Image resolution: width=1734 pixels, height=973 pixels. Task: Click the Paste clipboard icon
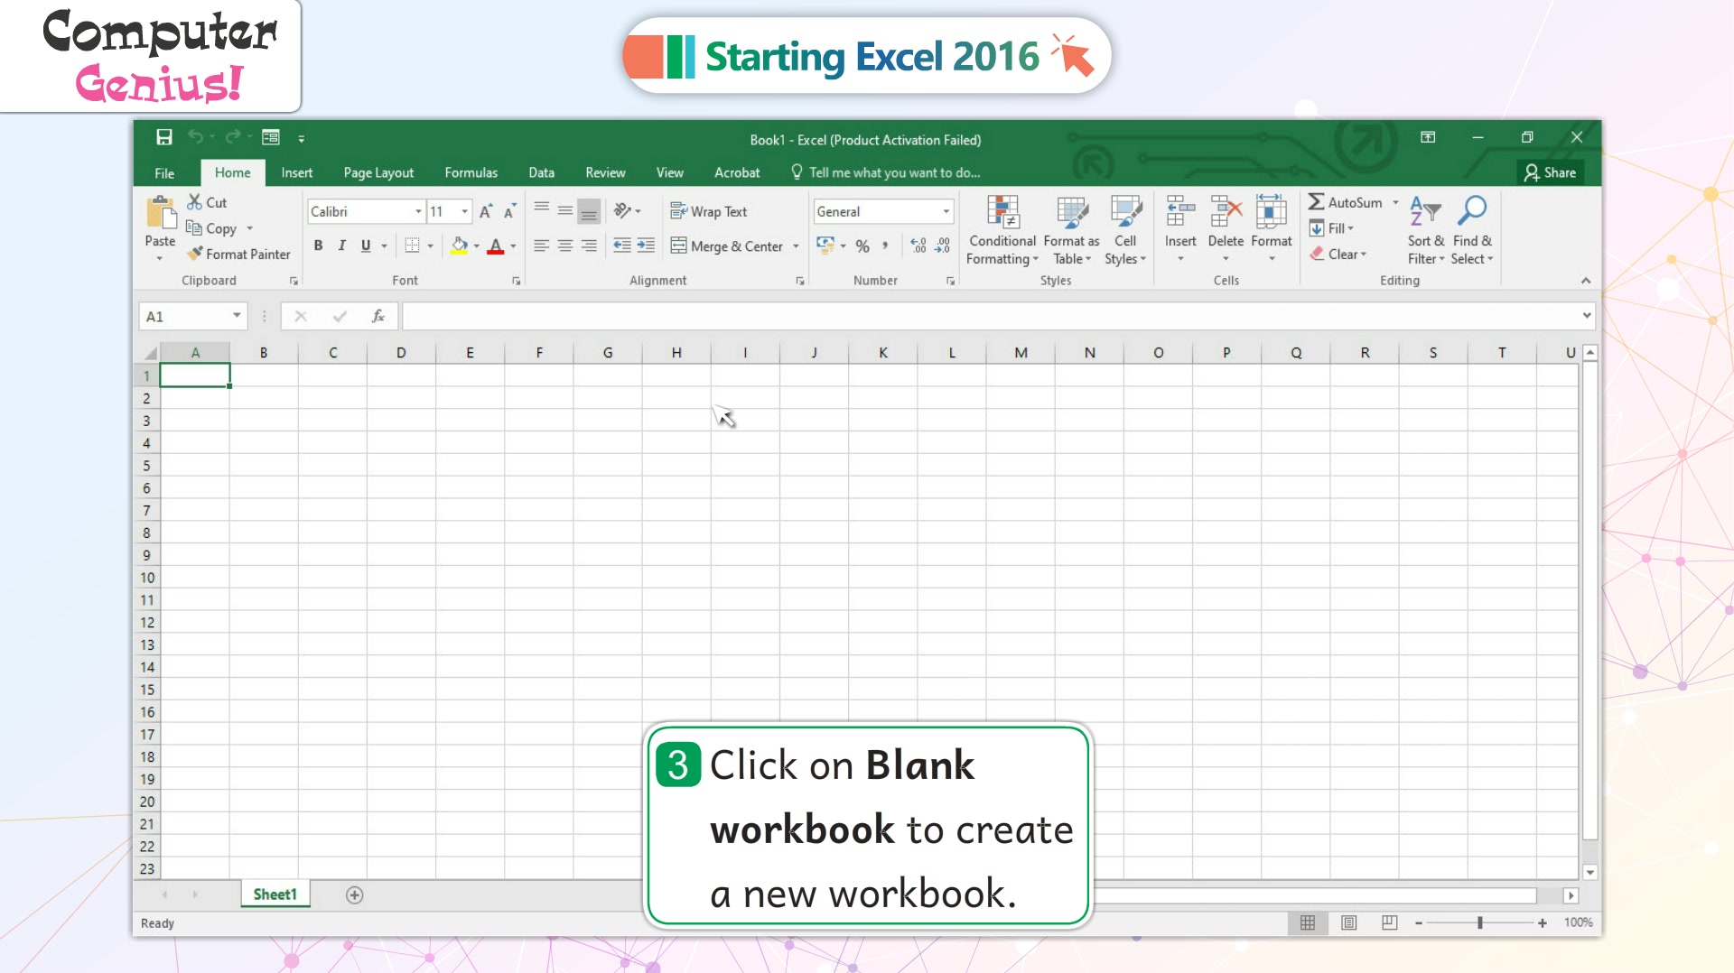(x=161, y=213)
